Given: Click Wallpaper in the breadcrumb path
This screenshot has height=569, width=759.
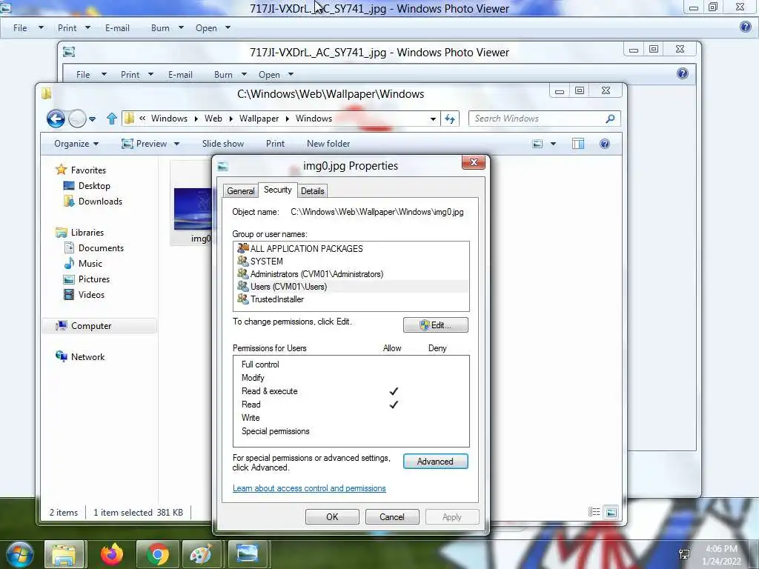Looking at the screenshot, I should 259,119.
